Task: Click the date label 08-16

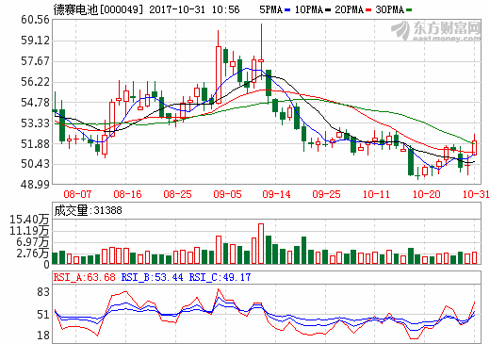Action: pos(127,194)
